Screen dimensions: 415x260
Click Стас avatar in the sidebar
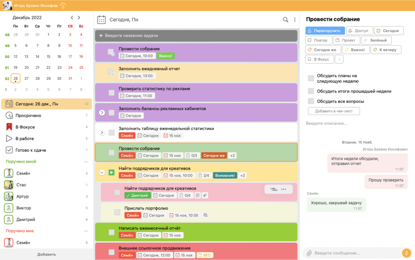pyautogui.click(x=9, y=185)
